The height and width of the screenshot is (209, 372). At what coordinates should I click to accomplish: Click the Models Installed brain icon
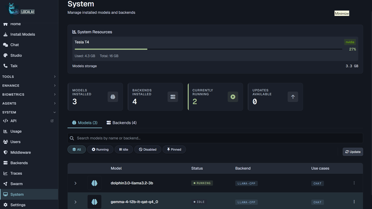tap(113, 97)
